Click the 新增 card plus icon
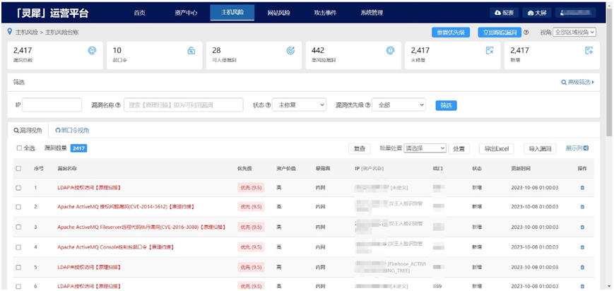Image resolution: width=614 pixels, height=291 pixels. point(589,51)
